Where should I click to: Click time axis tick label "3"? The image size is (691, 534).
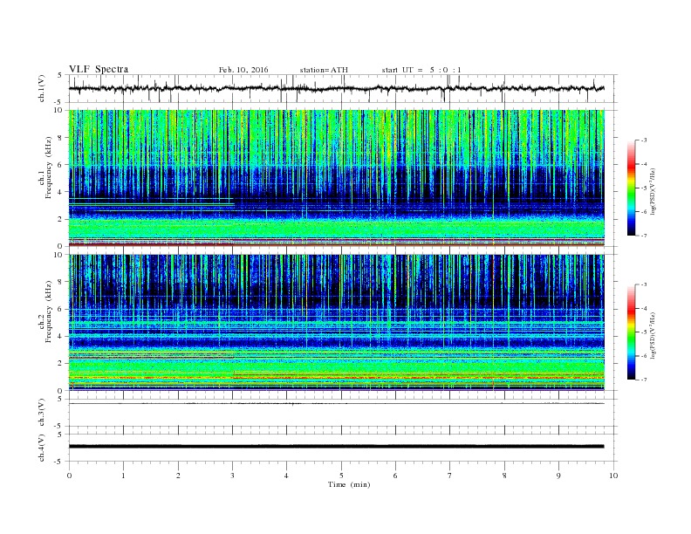[233, 476]
